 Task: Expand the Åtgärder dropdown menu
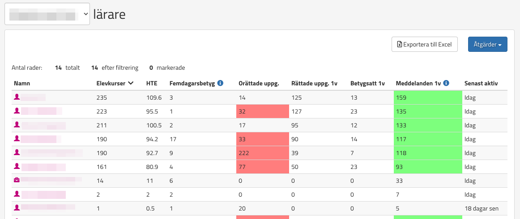487,44
